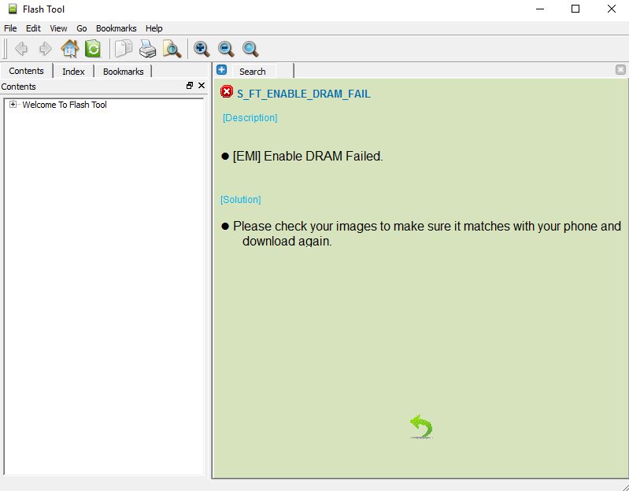Open the Help menu
The height and width of the screenshot is (491, 629).
tap(154, 28)
